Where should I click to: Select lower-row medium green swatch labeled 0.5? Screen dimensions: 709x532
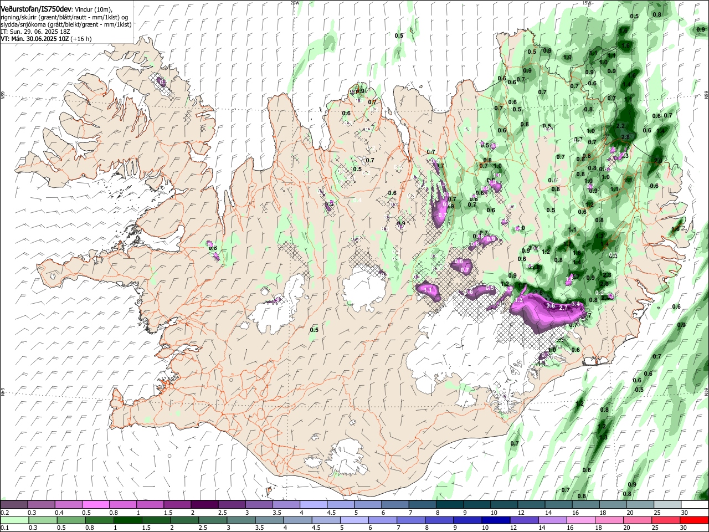click(71, 520)
